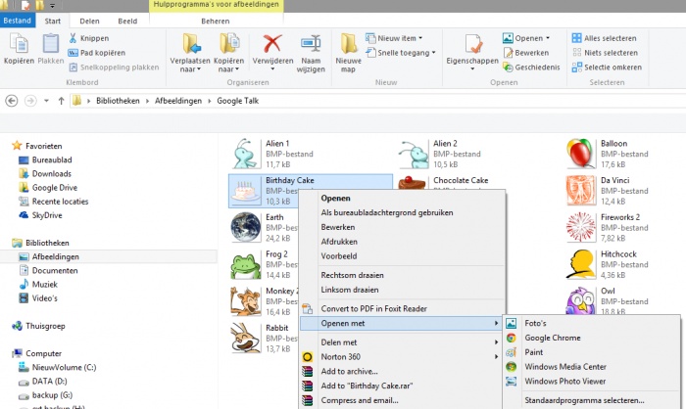Click Alles selecteren

tap(605, 38)
